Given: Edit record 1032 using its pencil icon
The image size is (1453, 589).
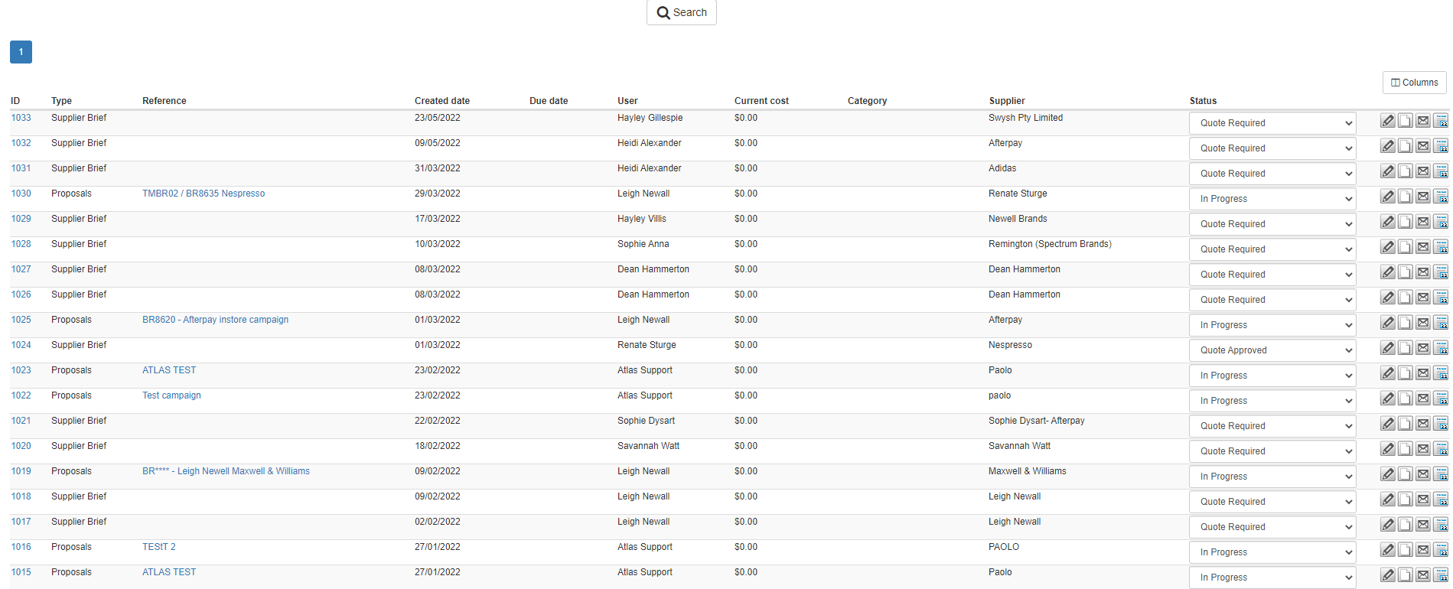Looking at the screenshot, I should point(1388,145).
